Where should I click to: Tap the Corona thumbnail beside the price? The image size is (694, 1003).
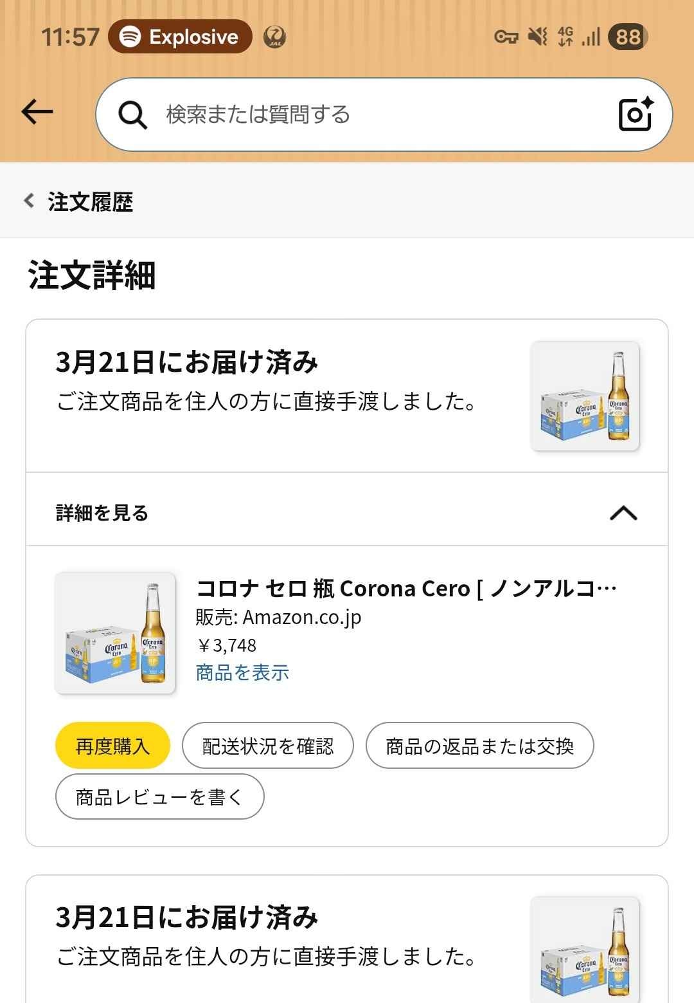(115, 633)
